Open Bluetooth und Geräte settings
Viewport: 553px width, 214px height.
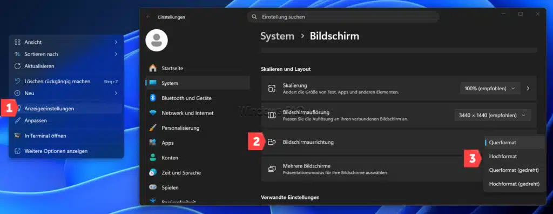pos(198,98)
